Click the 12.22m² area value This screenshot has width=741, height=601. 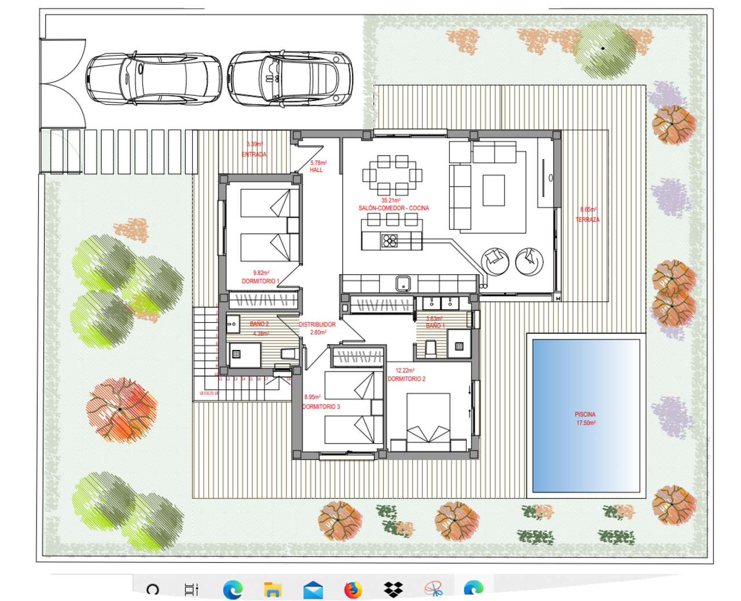pos(405,370)
